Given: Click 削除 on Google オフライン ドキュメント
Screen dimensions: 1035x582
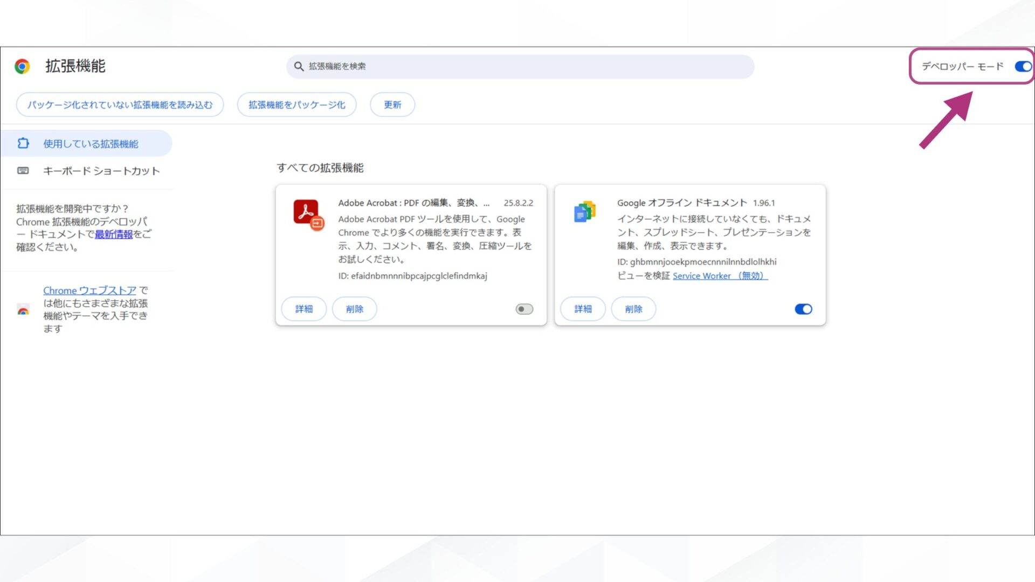Looking at the screenshot, I should 633,309.
